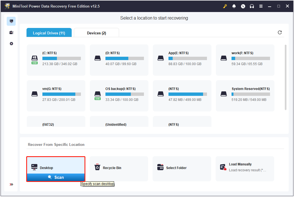Click the Recycle Bin trash icon
This screenshot has height=197, width=294.
click(x=97, y=167)
